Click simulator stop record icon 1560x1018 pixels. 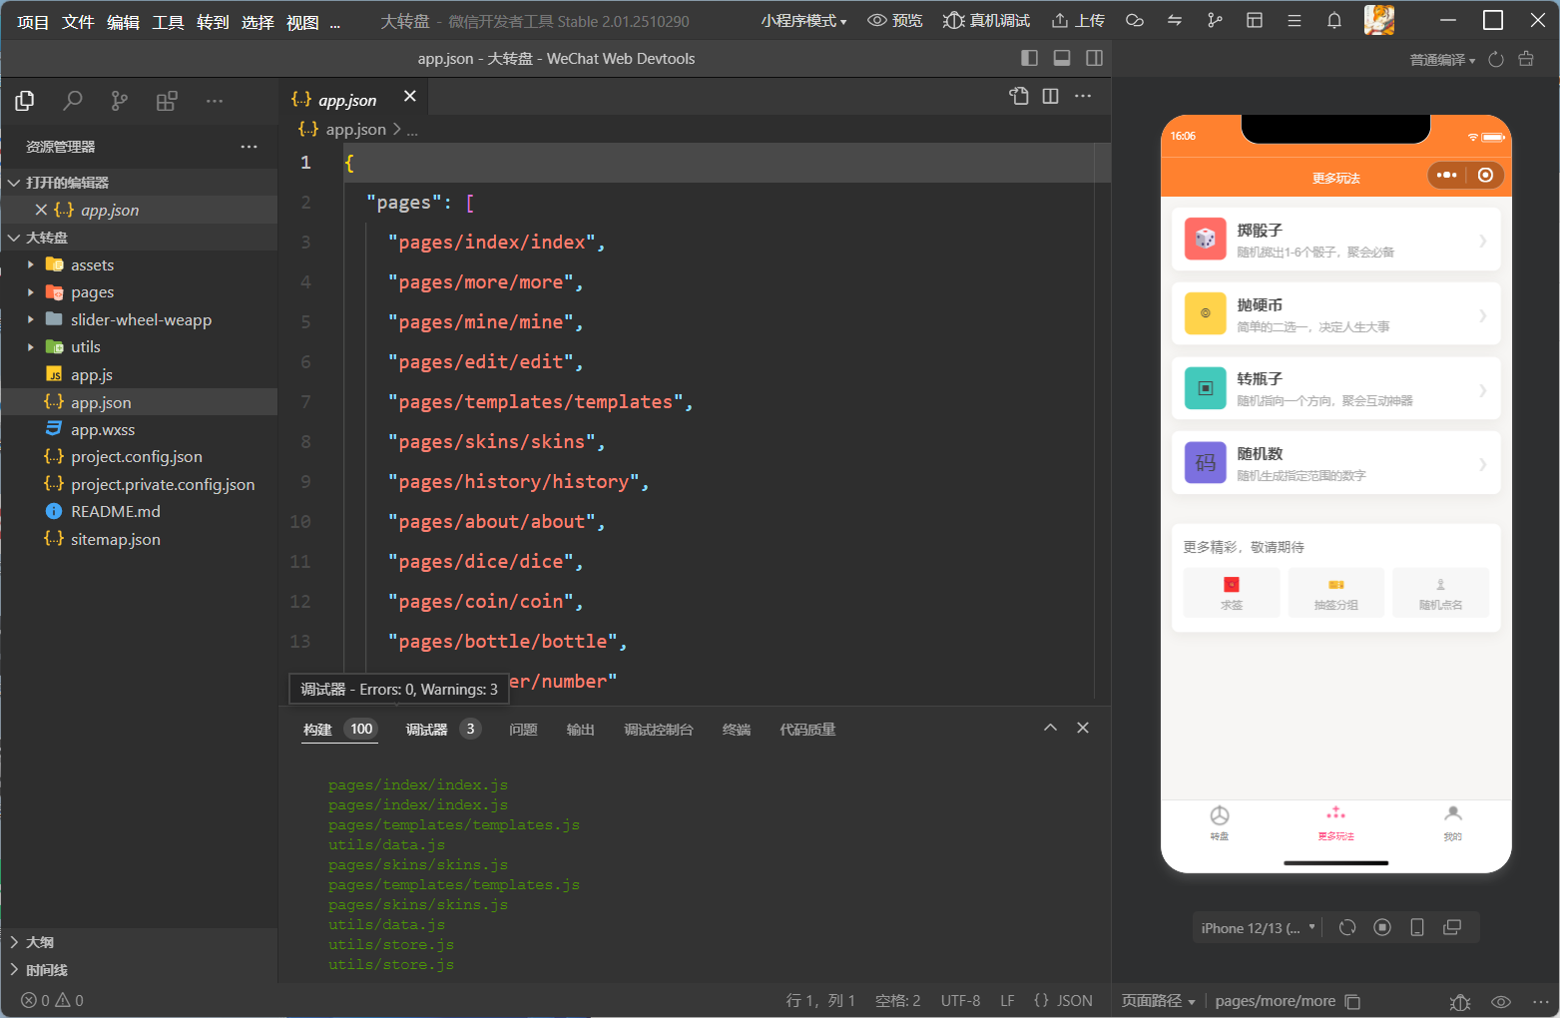(1382, 928)
